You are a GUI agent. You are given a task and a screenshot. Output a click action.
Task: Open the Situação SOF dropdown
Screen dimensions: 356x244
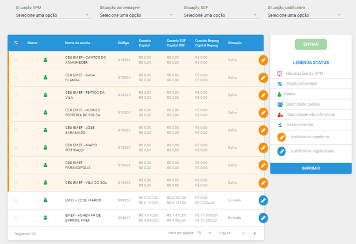[x=222, y=15]
